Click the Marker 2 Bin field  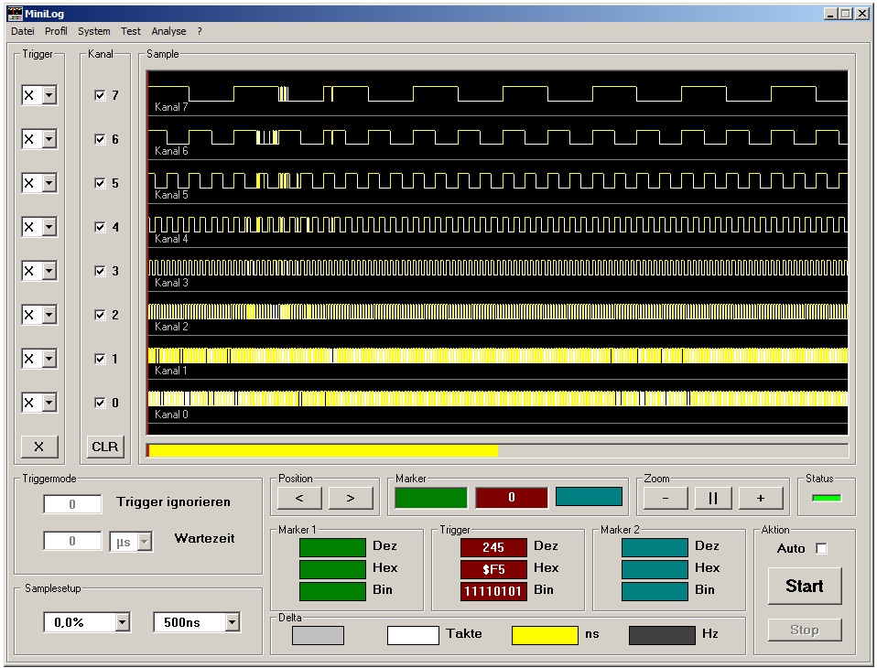click(x=655, y=591)
